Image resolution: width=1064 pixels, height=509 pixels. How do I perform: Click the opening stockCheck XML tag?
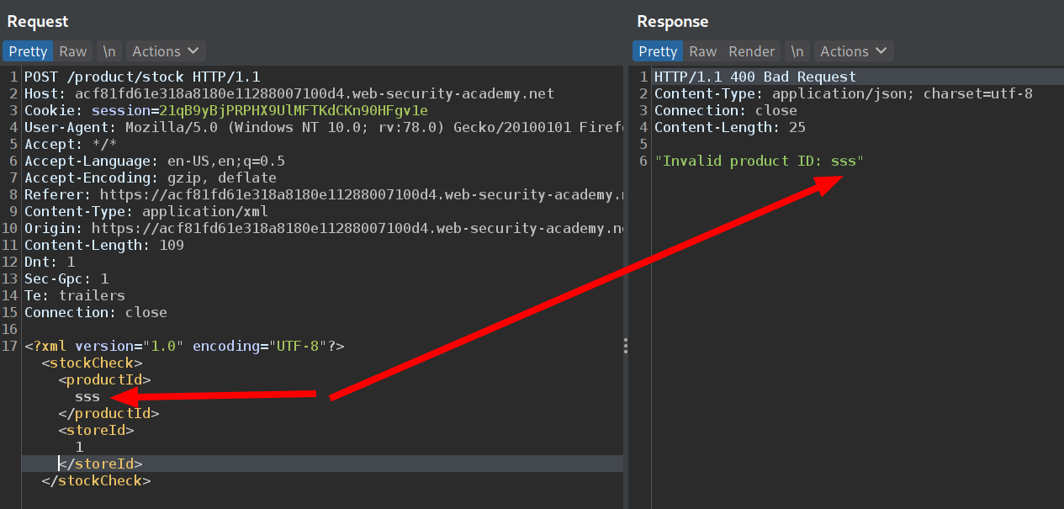[92, 363]
